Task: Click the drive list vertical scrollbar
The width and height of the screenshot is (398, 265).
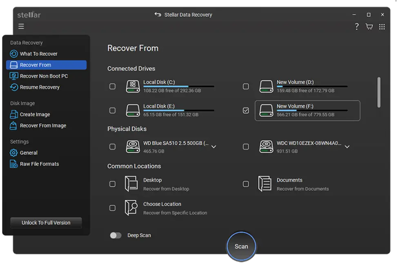Action: click(x=379, y=92)
